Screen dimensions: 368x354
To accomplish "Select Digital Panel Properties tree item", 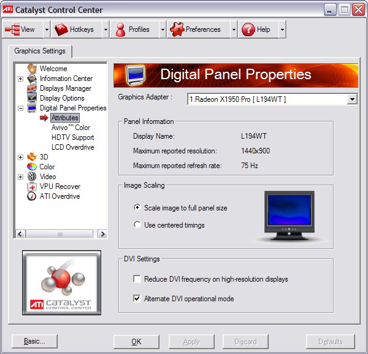I will point(73,108).
